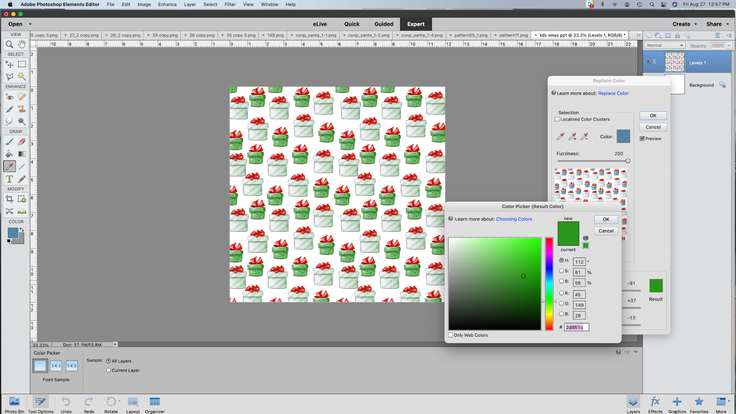Select the All Layers sample option

point(109,361)
